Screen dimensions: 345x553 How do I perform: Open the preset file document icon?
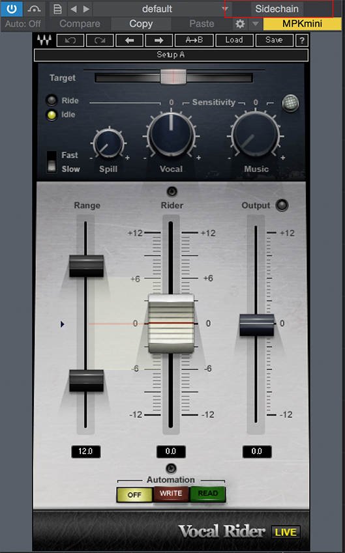tap(57, 9)
